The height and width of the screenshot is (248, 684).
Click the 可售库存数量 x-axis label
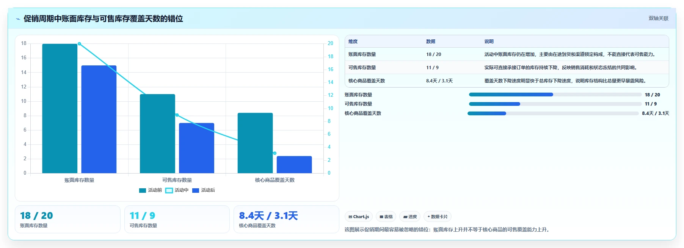[x=177, y=180]
